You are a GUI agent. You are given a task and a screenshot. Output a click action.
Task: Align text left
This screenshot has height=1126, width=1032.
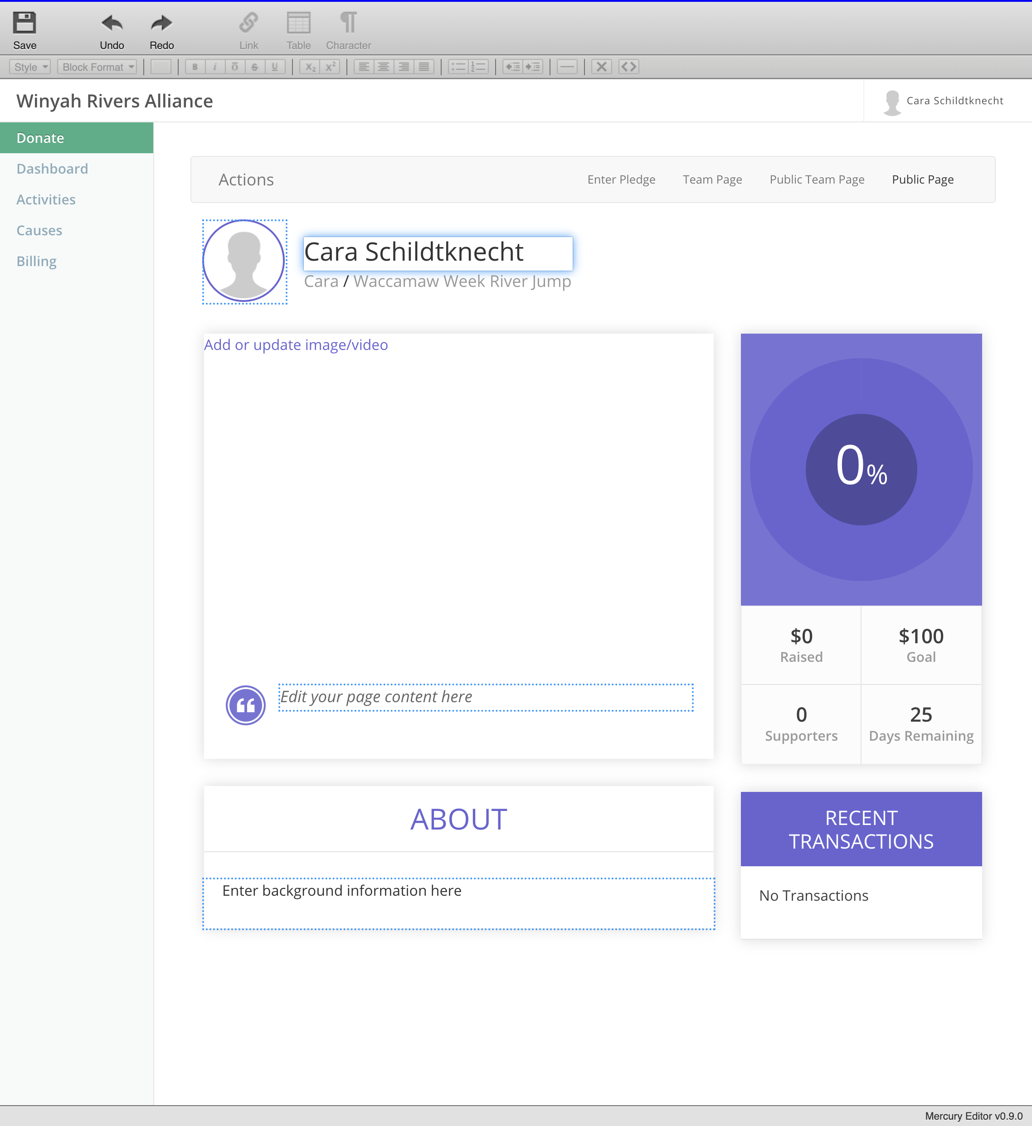pyautogui.click(x=364, y=67)
